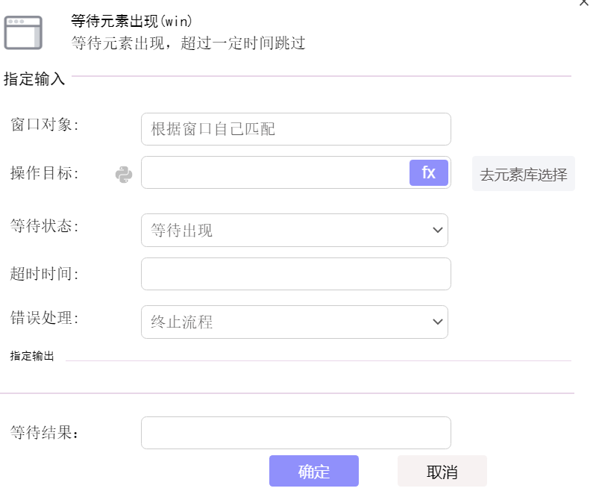Confirm with the 确定 button
The height and width of the screenshot is (500, 596).
(314, 471)
